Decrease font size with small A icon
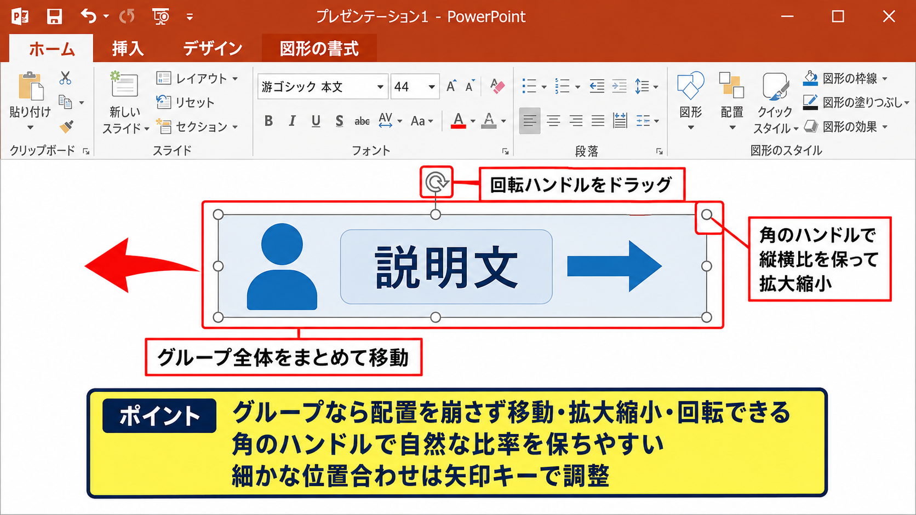This screenshot has width=916, height=515. [470, 86]
